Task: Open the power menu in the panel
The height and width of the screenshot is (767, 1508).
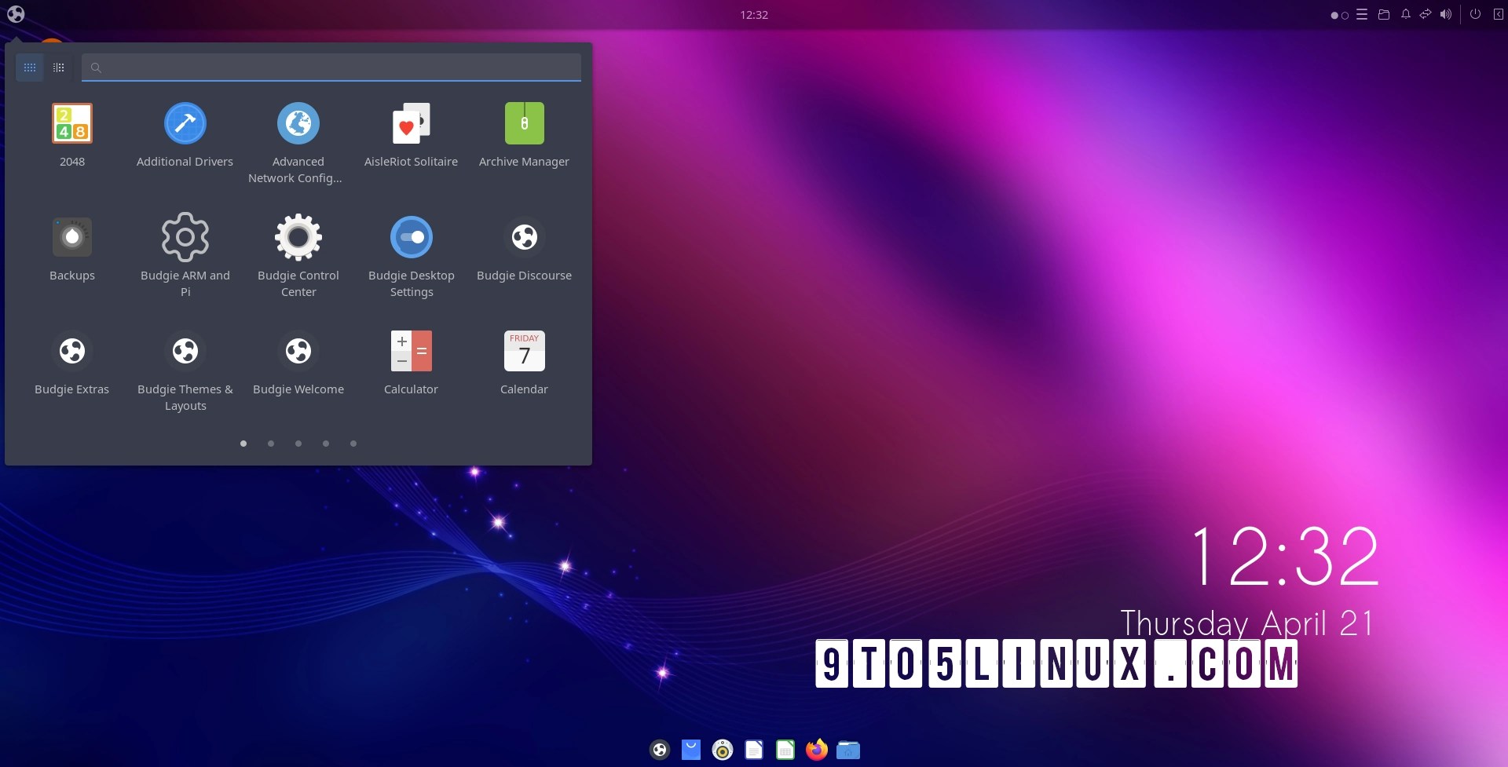Action: [x=1475, y=14]
